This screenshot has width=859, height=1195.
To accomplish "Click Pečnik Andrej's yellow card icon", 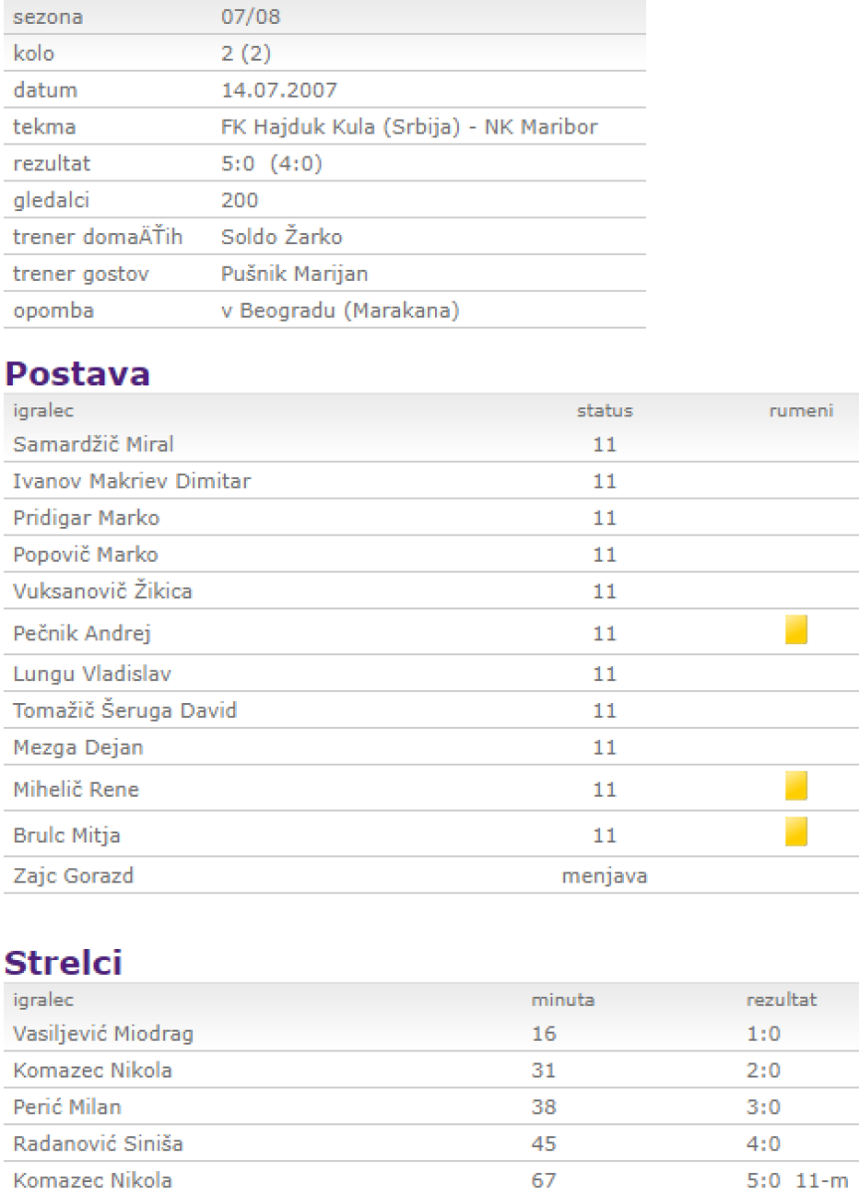I will [x=795, y=630].
